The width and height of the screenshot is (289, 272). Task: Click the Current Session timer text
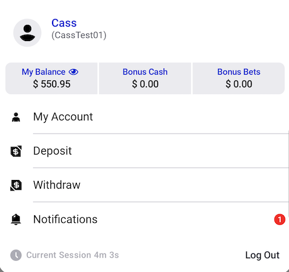[x=72, y=255]
